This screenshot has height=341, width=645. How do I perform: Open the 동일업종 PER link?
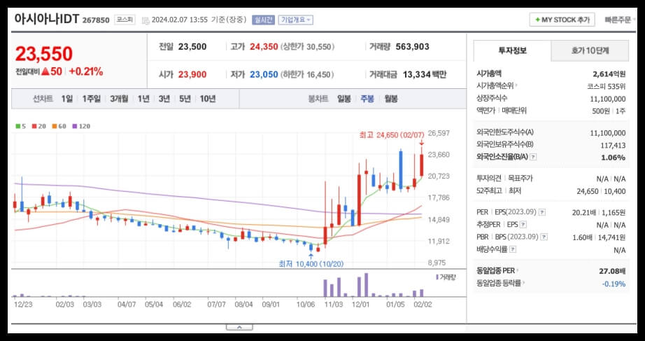coord(497,271)
